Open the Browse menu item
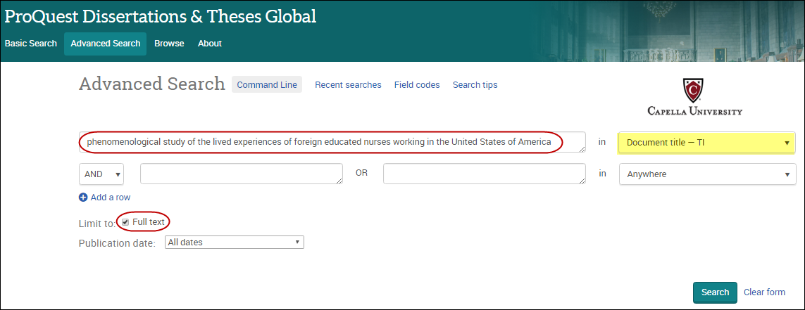 tap(169, 44)
